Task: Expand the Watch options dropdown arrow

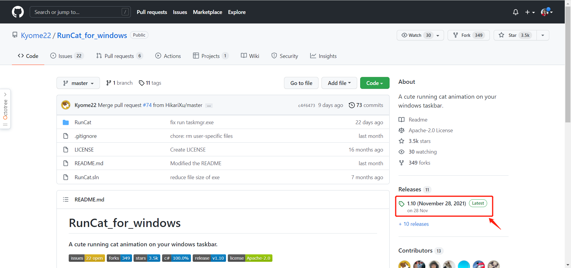Action: [438, 35]
